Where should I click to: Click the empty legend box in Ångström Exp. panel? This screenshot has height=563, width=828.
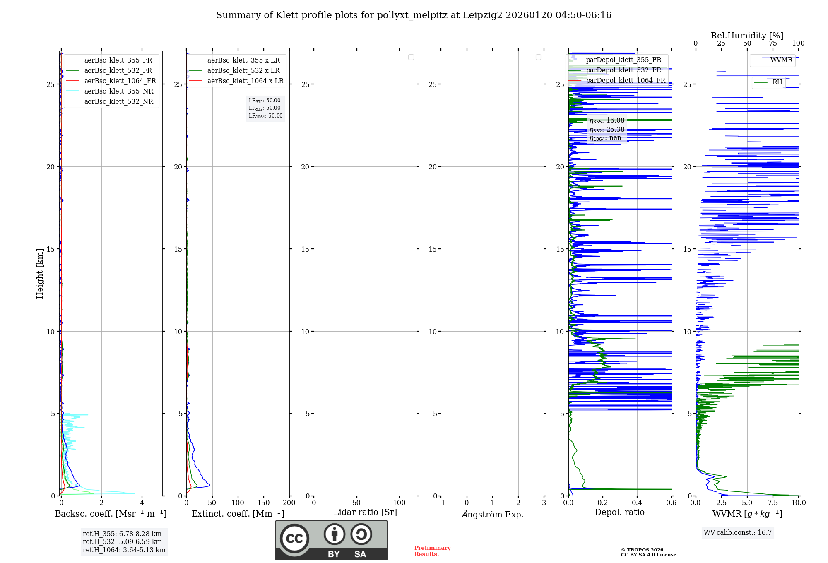click(538, 57)
